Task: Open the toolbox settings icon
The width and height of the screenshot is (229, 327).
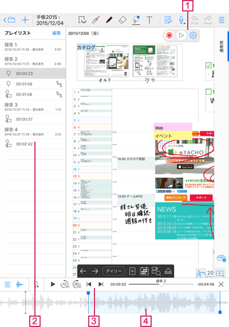Action: [x=221, y=258]
